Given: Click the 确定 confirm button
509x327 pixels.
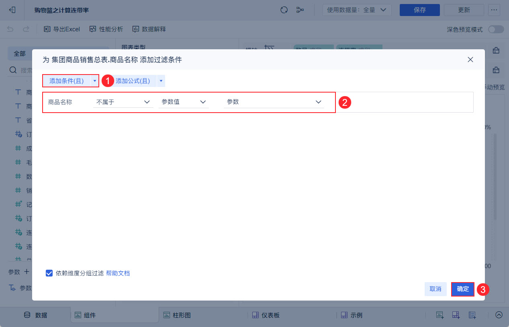Looking at the screenshot, I should [x=463, y=289].
